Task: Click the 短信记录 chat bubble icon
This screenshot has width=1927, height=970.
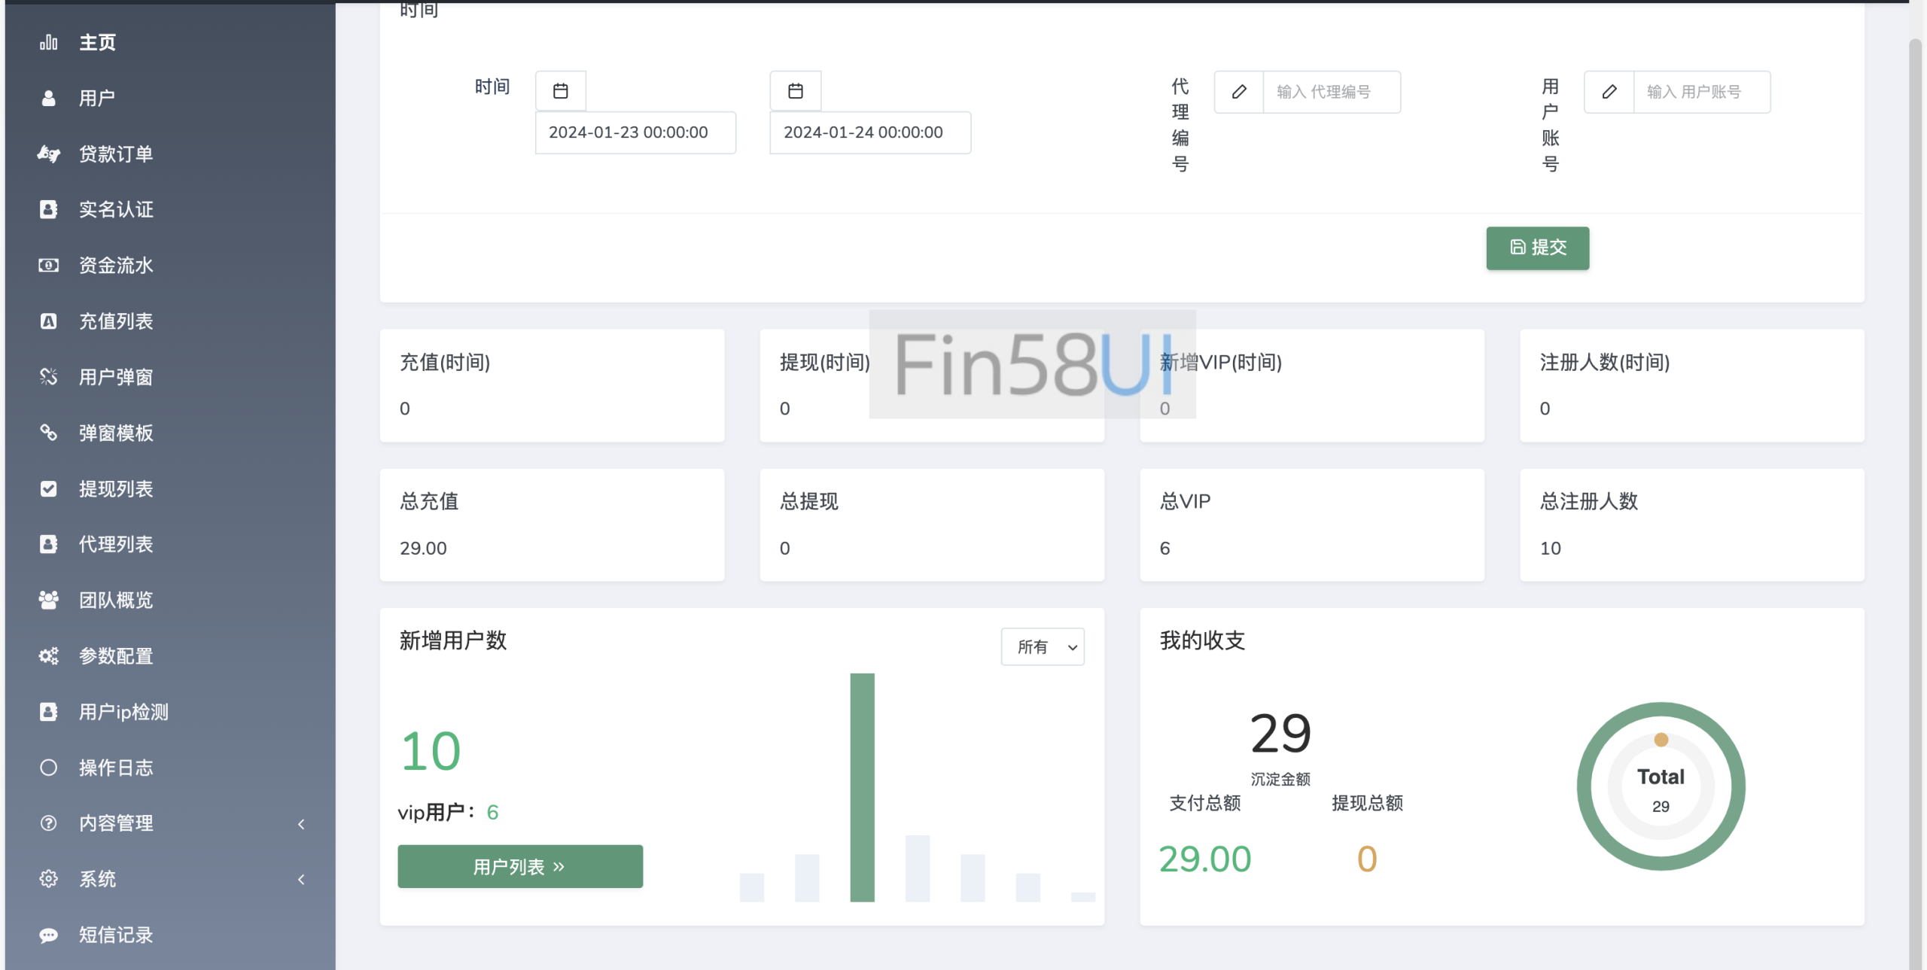Action: pos(49,935)
